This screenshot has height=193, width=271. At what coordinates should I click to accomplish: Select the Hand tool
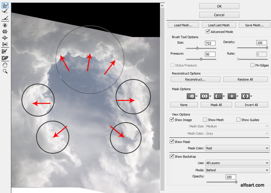click(x=5, y=64)
